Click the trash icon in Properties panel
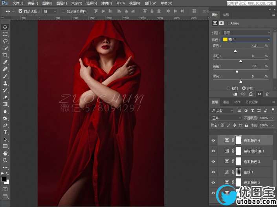This screenshot has width=277, height=207. [267, 94]
